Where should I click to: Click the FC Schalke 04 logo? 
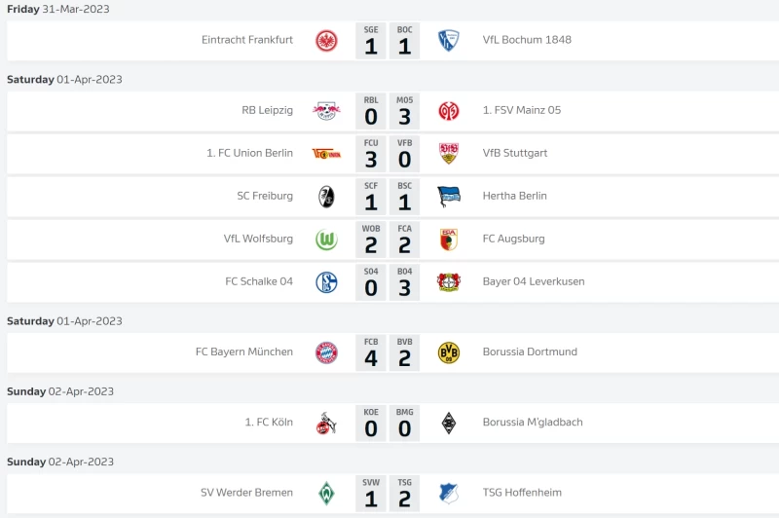(x=326, y=282)
